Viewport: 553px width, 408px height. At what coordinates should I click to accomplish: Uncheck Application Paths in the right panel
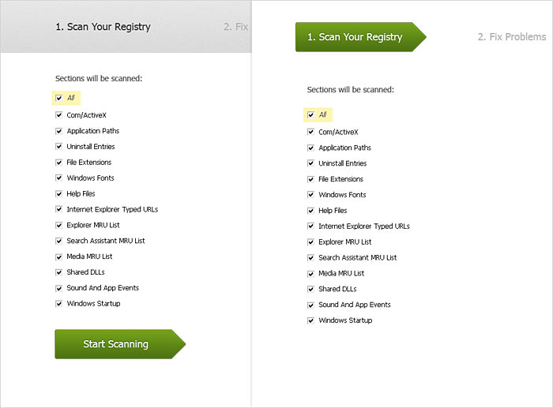(311, 148)
